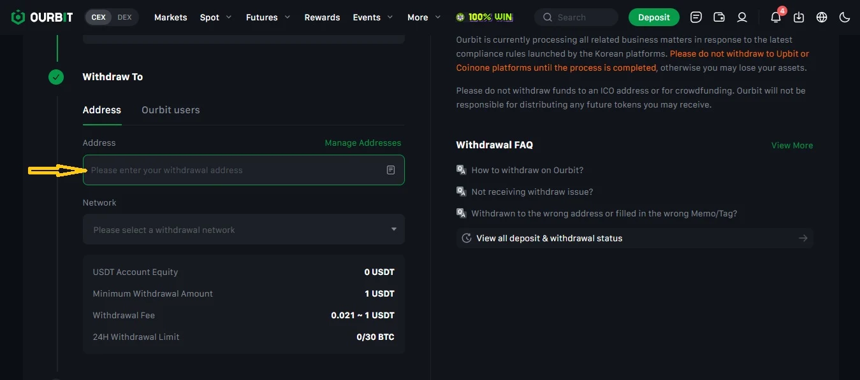This screenshot has width=860, height=380.
Task: Open the Markets page
Action: [x=171, y=17]
